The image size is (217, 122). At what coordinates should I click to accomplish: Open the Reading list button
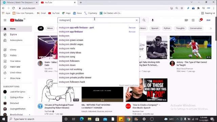(208, 13)
